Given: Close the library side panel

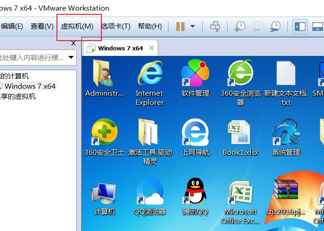Looking at the screenshot, I should pyautogui.click(x=73, y=43).
